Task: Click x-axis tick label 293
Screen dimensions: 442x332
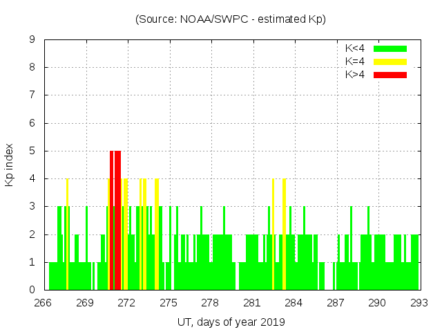Action: [419, 303]
